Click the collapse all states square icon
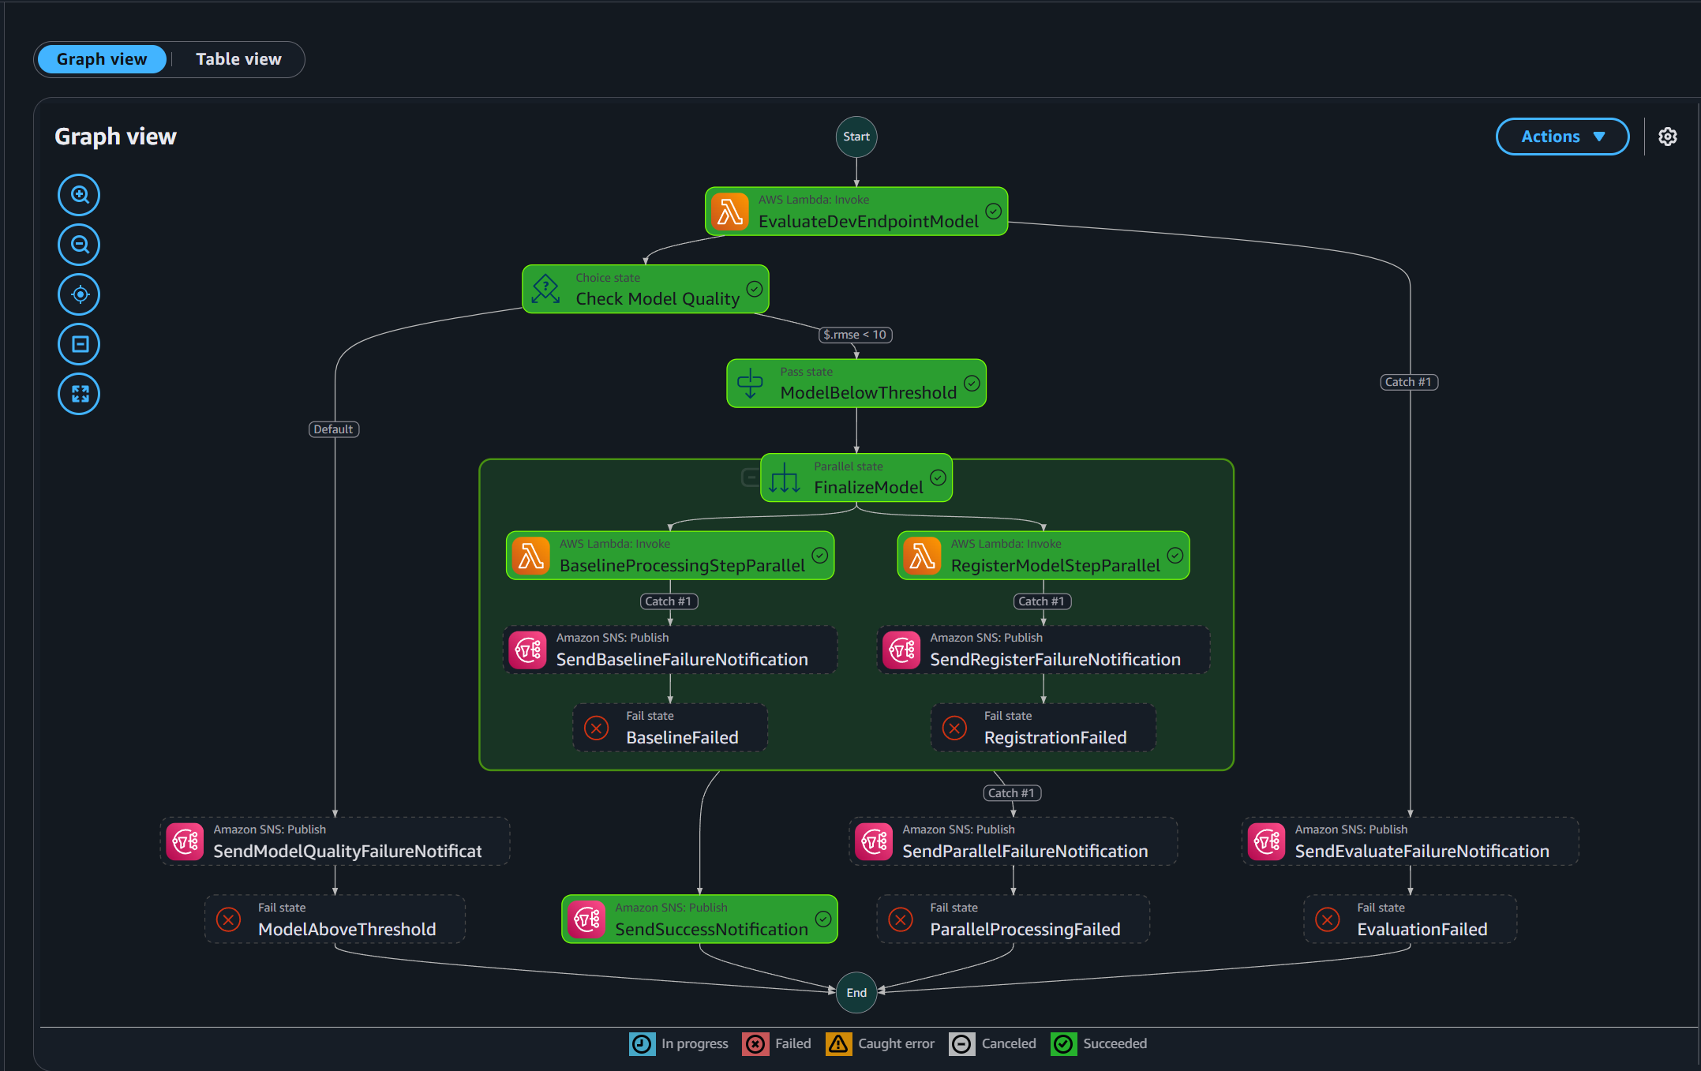This screenshot has width=1701, height=1071. pyautogui.click(x=79, y=344)
